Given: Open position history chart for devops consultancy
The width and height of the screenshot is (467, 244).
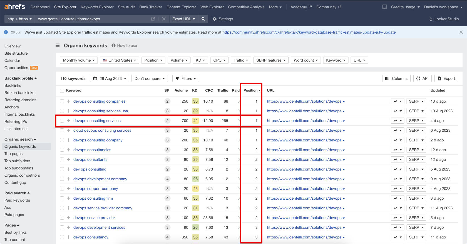Looking at the screenshot, I should pos(398,237).
